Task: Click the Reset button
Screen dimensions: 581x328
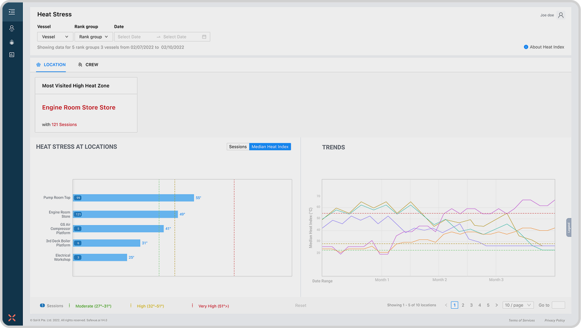Action: pos(300,306)
